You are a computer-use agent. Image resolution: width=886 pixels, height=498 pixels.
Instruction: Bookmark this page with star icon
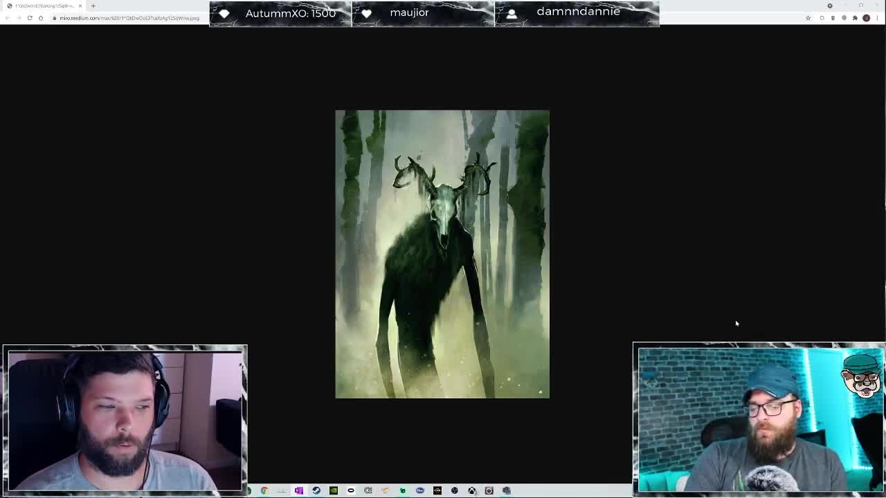(x=808, y=18)
